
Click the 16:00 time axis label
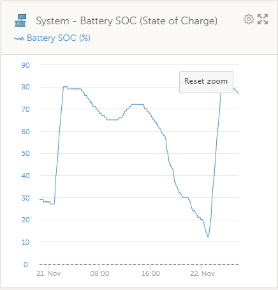[x=151, y=273]
